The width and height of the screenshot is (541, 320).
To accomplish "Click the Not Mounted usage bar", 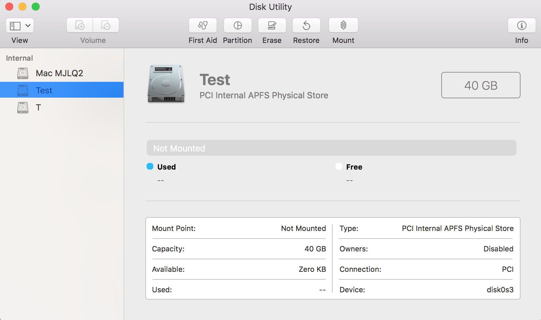I will pos(331,148).
